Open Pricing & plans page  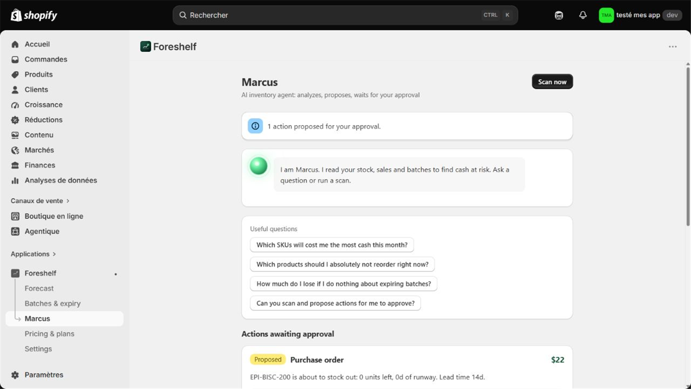pyautogui.click(x=50, y=334)
